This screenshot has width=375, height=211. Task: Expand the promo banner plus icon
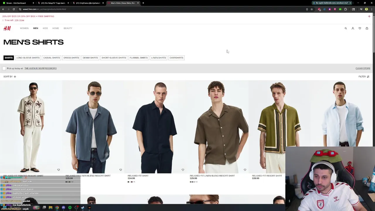369,16
